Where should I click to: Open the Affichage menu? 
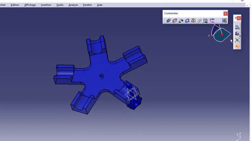pos(30,5)
